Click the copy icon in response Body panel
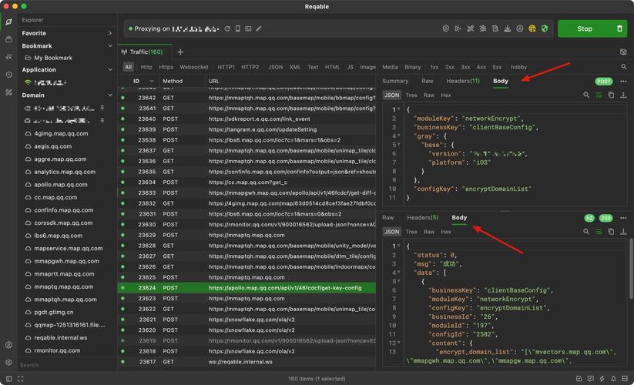 tap(611, 232)
